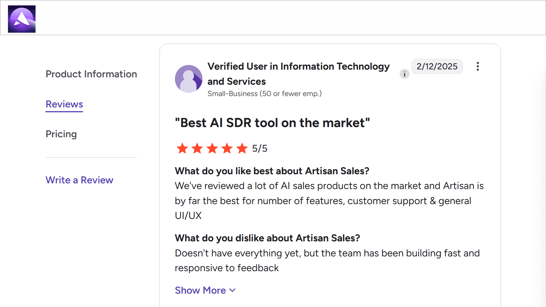Click the reviewer's purple avatar icon

189,79
